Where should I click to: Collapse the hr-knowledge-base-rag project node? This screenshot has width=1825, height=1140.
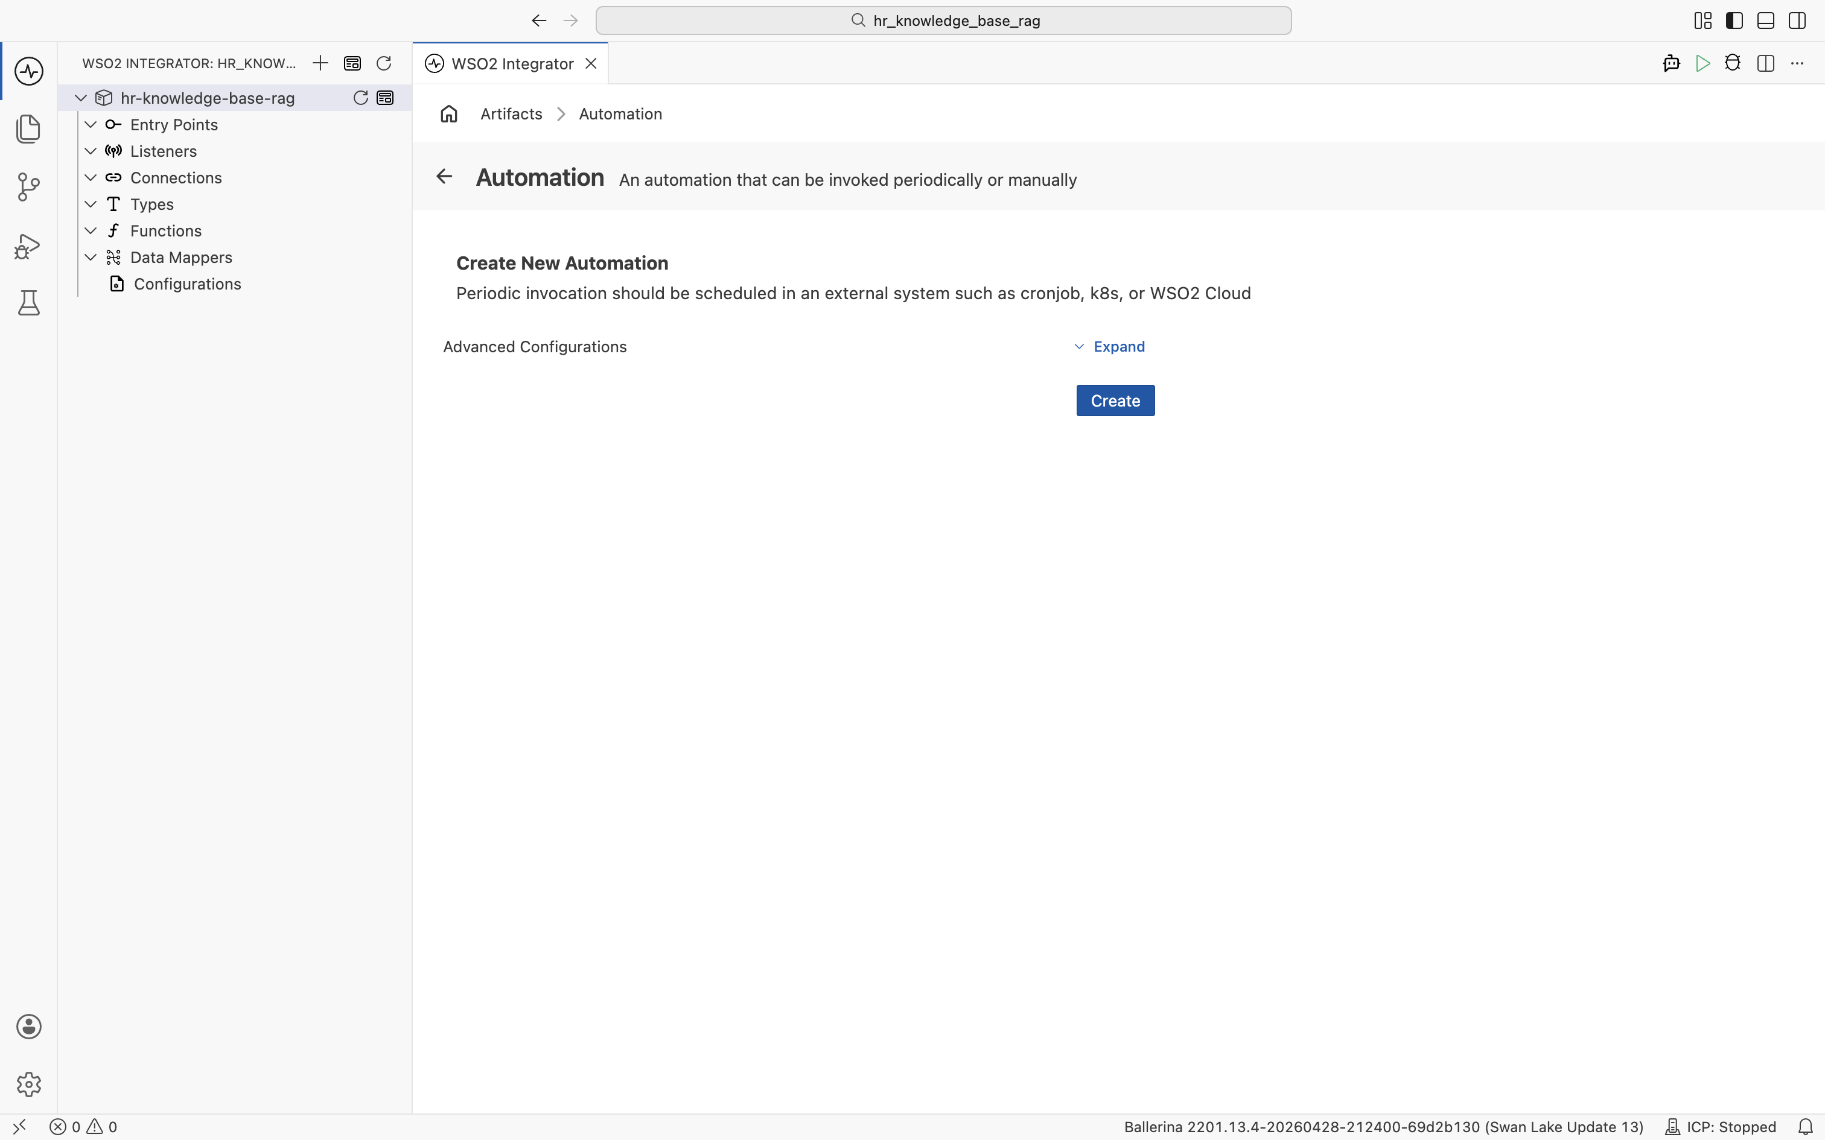click(x=81, y=98)
